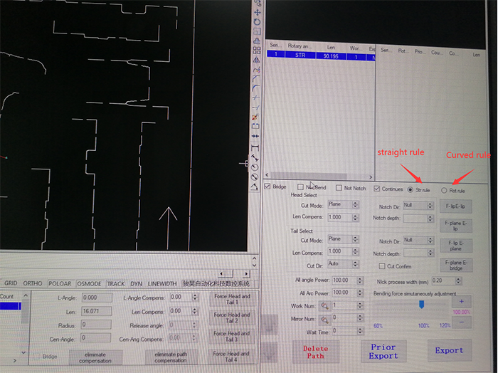Screen dimensions: 498x373
Task: Toggle LINEWIDTH in the status bar
Action: coord(162,284)
